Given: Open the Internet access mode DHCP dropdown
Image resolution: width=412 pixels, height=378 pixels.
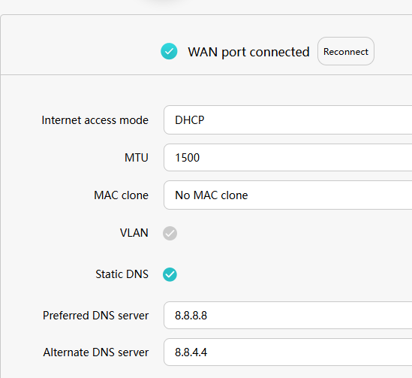Looking at the screenshot, I should 287,120.
